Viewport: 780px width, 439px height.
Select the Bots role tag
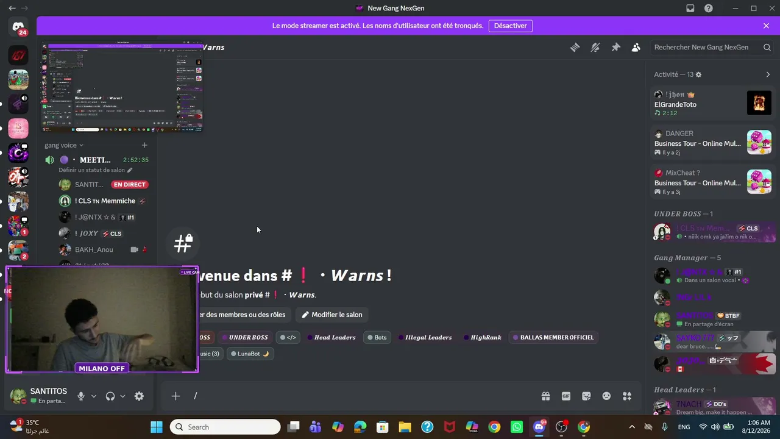pos(377,337)
